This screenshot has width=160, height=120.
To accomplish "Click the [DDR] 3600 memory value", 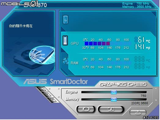I will coord(140,103).
